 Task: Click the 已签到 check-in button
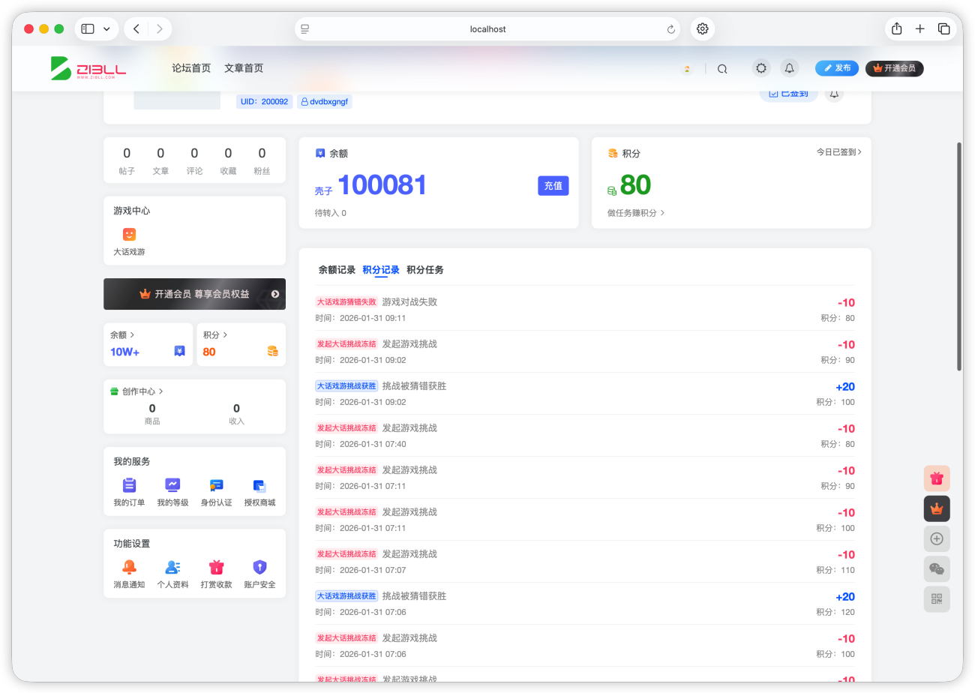pos(788,93)
